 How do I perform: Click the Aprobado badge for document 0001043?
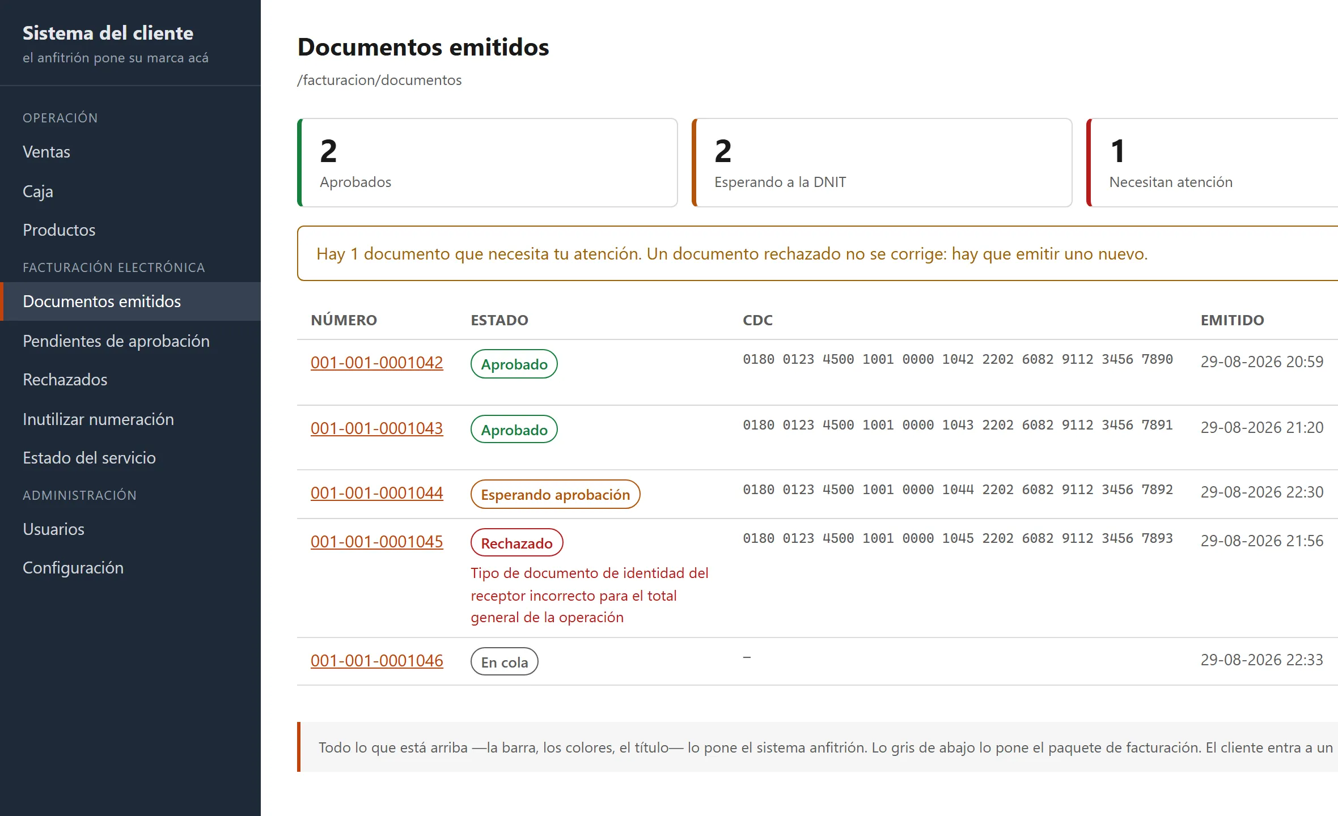(514, 430)
